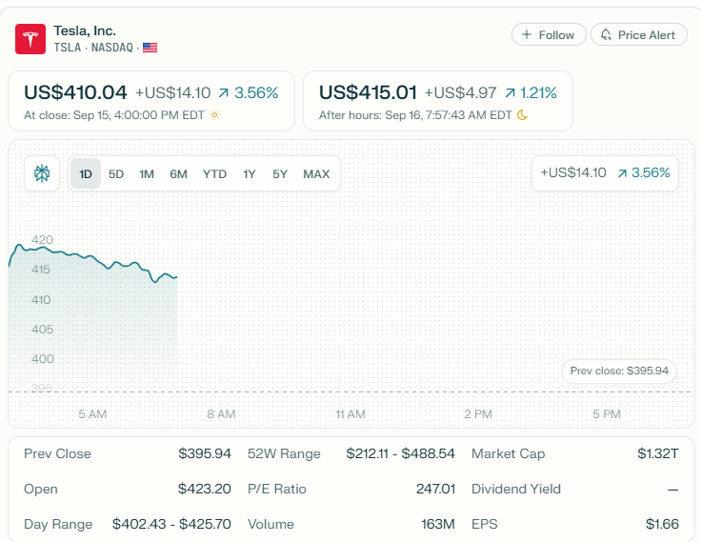Click the US flag icon beside NASDAQ

click(150, 48)
